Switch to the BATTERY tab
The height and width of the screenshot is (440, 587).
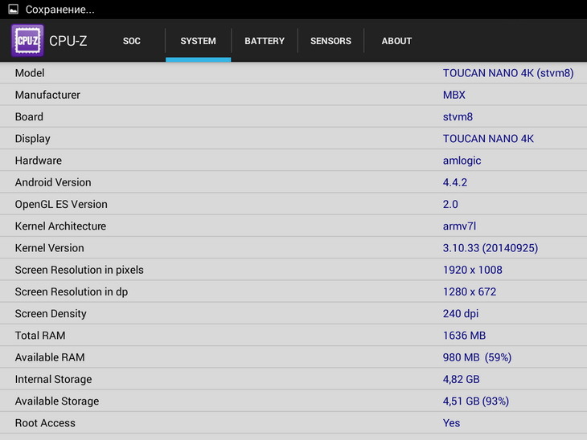[265, 41]
